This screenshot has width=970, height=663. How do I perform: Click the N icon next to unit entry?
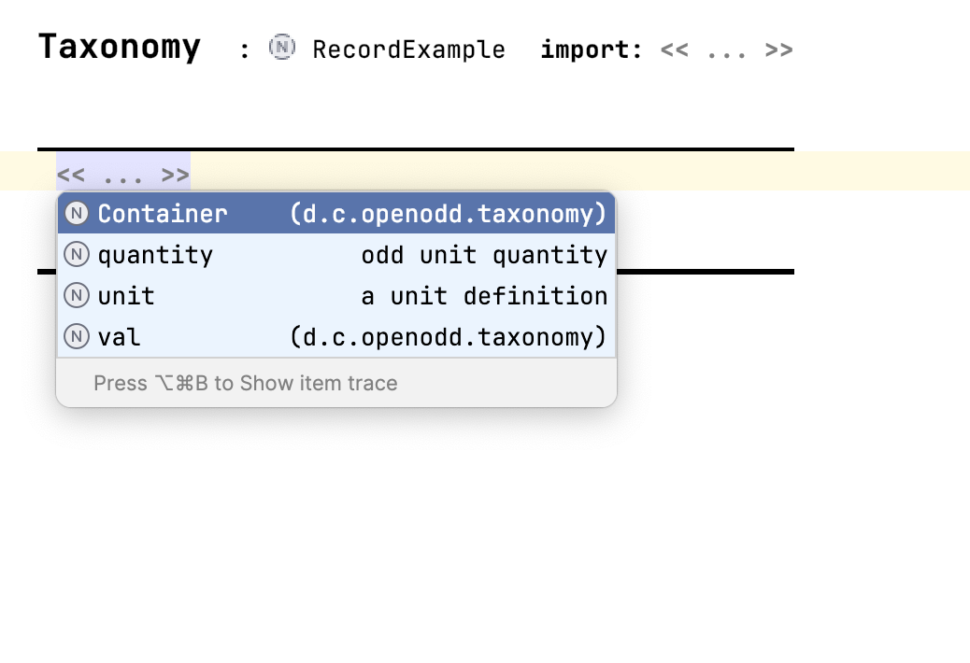click(76, 295)
